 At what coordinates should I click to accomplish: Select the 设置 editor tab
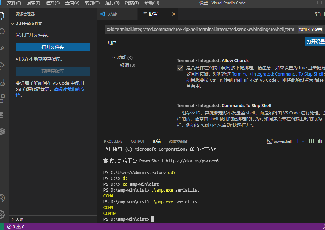153,14
